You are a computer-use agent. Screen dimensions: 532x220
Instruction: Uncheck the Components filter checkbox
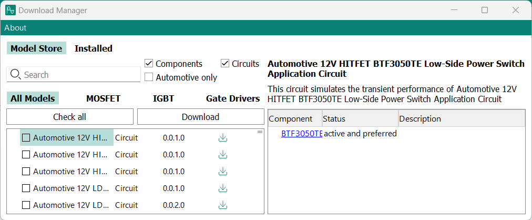pos(149,64)
